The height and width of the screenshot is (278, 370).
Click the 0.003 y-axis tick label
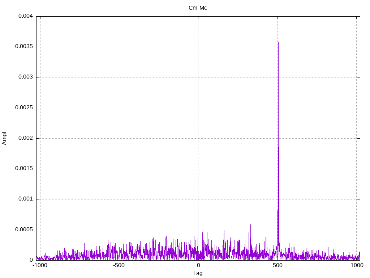(x=25, y=77)
